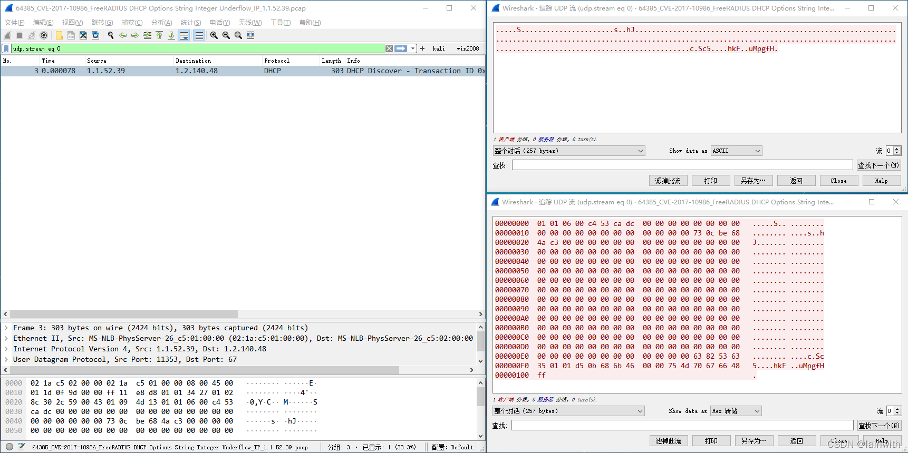The height and width of the screenshot is (453, 908).
Task: Clear the display filter with X icon
Action: click(x=389, y=48)
